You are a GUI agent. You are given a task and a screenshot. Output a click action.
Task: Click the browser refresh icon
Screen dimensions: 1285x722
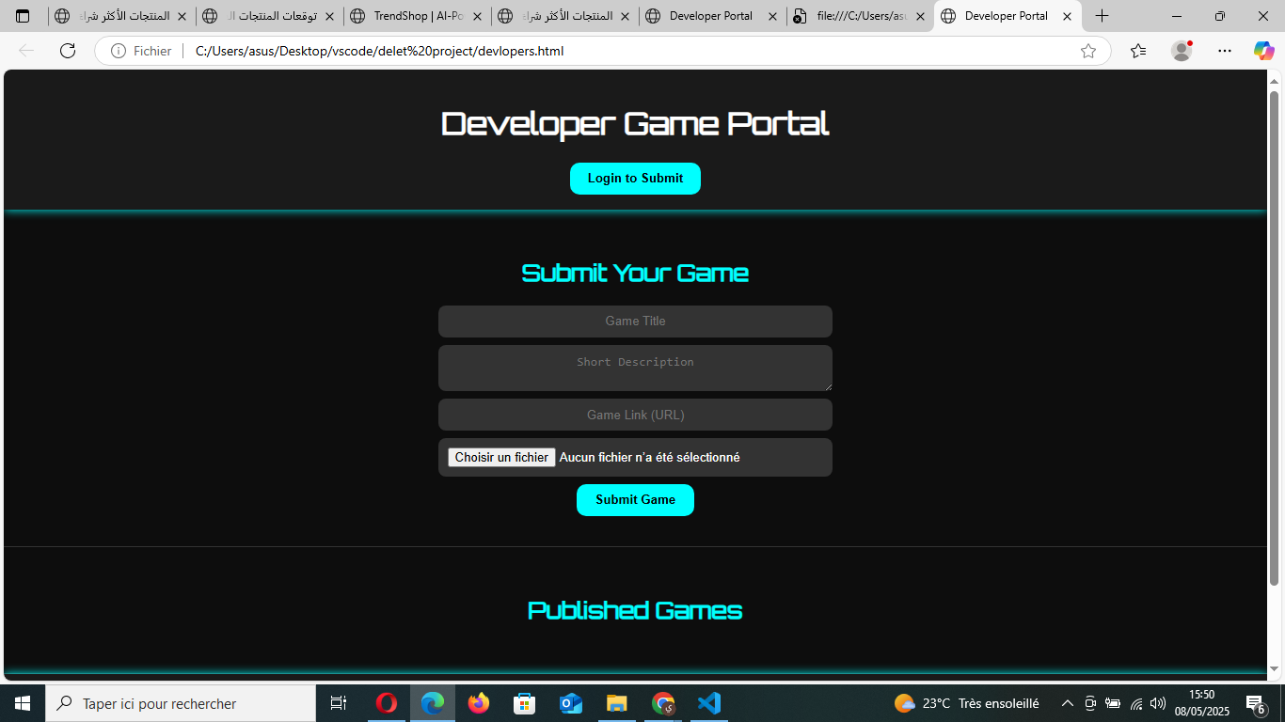pos(68,51)
